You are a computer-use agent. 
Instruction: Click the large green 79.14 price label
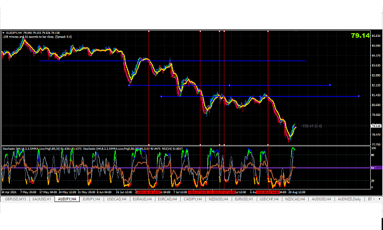360,36
